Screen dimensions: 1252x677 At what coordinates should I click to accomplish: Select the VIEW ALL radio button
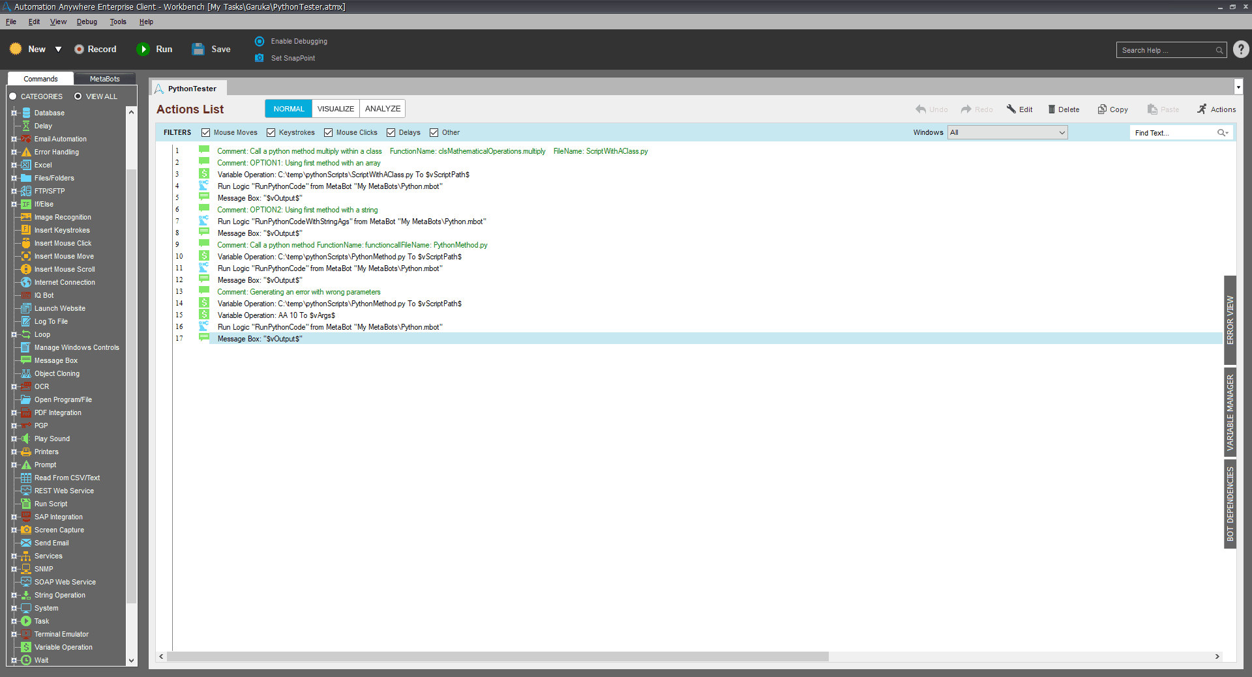[x=78, y=96]
